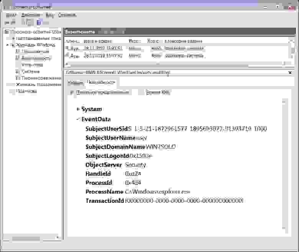This screenshot has height=252, width=299.
Task: Collapse the Журналы Windows tree node
Action: pyautogui.click(x=7, y=45)
